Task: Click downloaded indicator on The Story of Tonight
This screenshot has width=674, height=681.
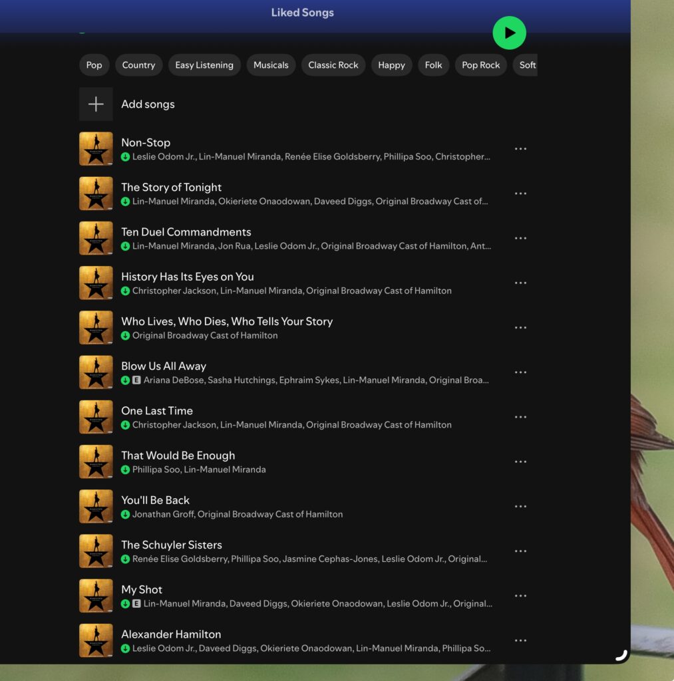Action: point(125,202)
